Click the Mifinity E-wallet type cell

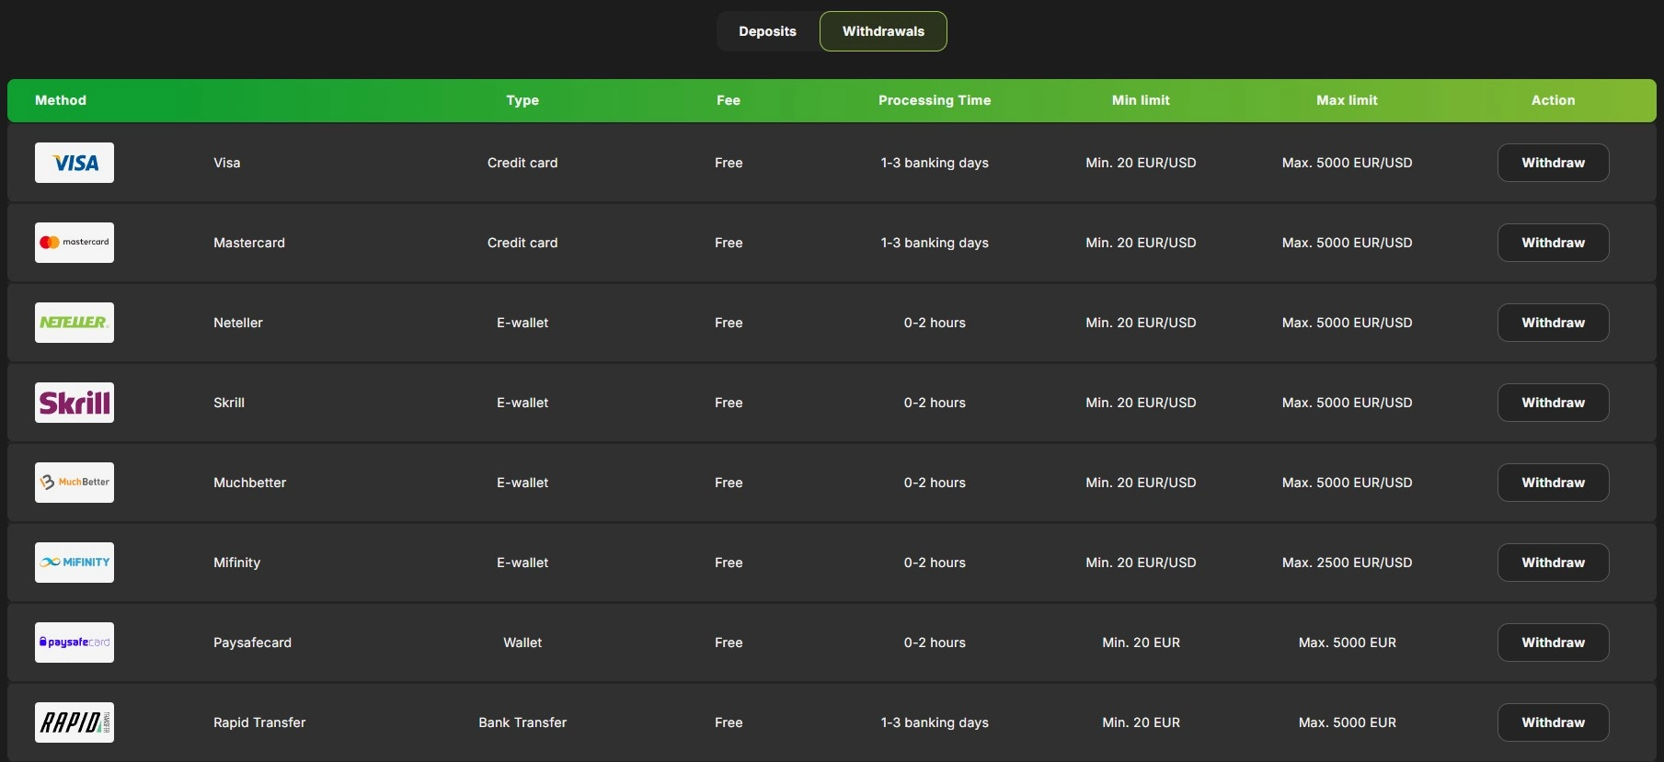(522, 563)
